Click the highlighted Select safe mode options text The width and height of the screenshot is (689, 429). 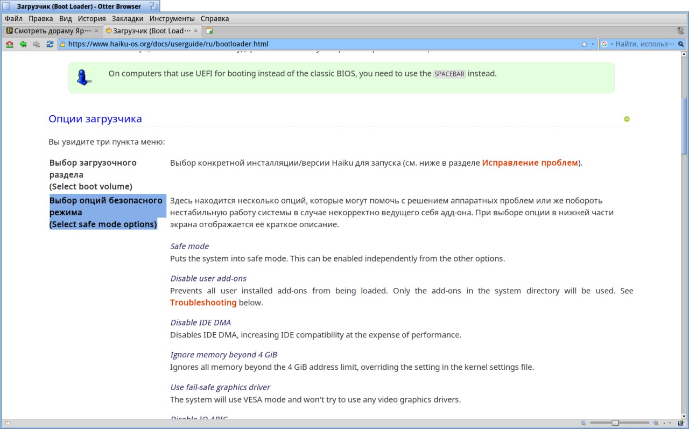(x=103, y=224)
